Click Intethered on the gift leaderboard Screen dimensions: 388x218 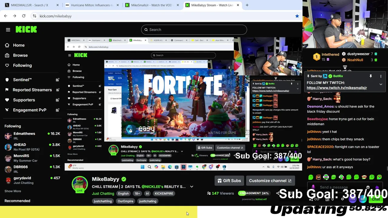(330, 54)
